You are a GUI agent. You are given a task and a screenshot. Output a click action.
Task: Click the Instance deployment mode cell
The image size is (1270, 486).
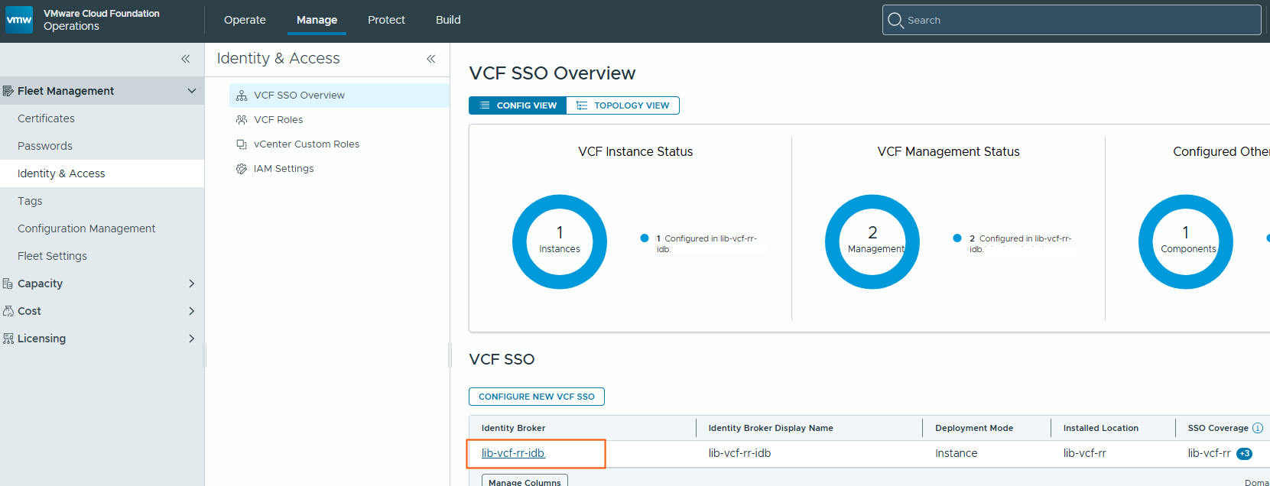pos(956,453)
